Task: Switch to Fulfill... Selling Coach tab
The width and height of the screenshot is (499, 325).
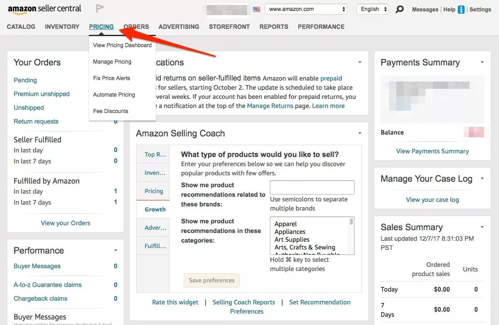Action: coord(153,246)
